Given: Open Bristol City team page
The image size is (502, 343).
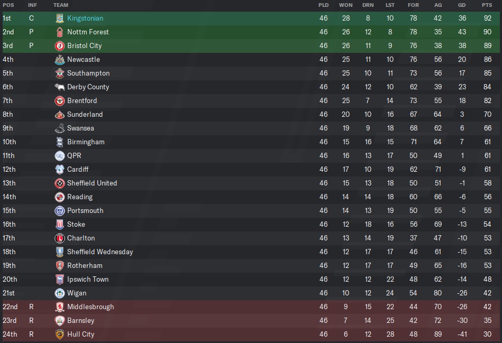Looking at the screenshot, I should coord(84,46).
